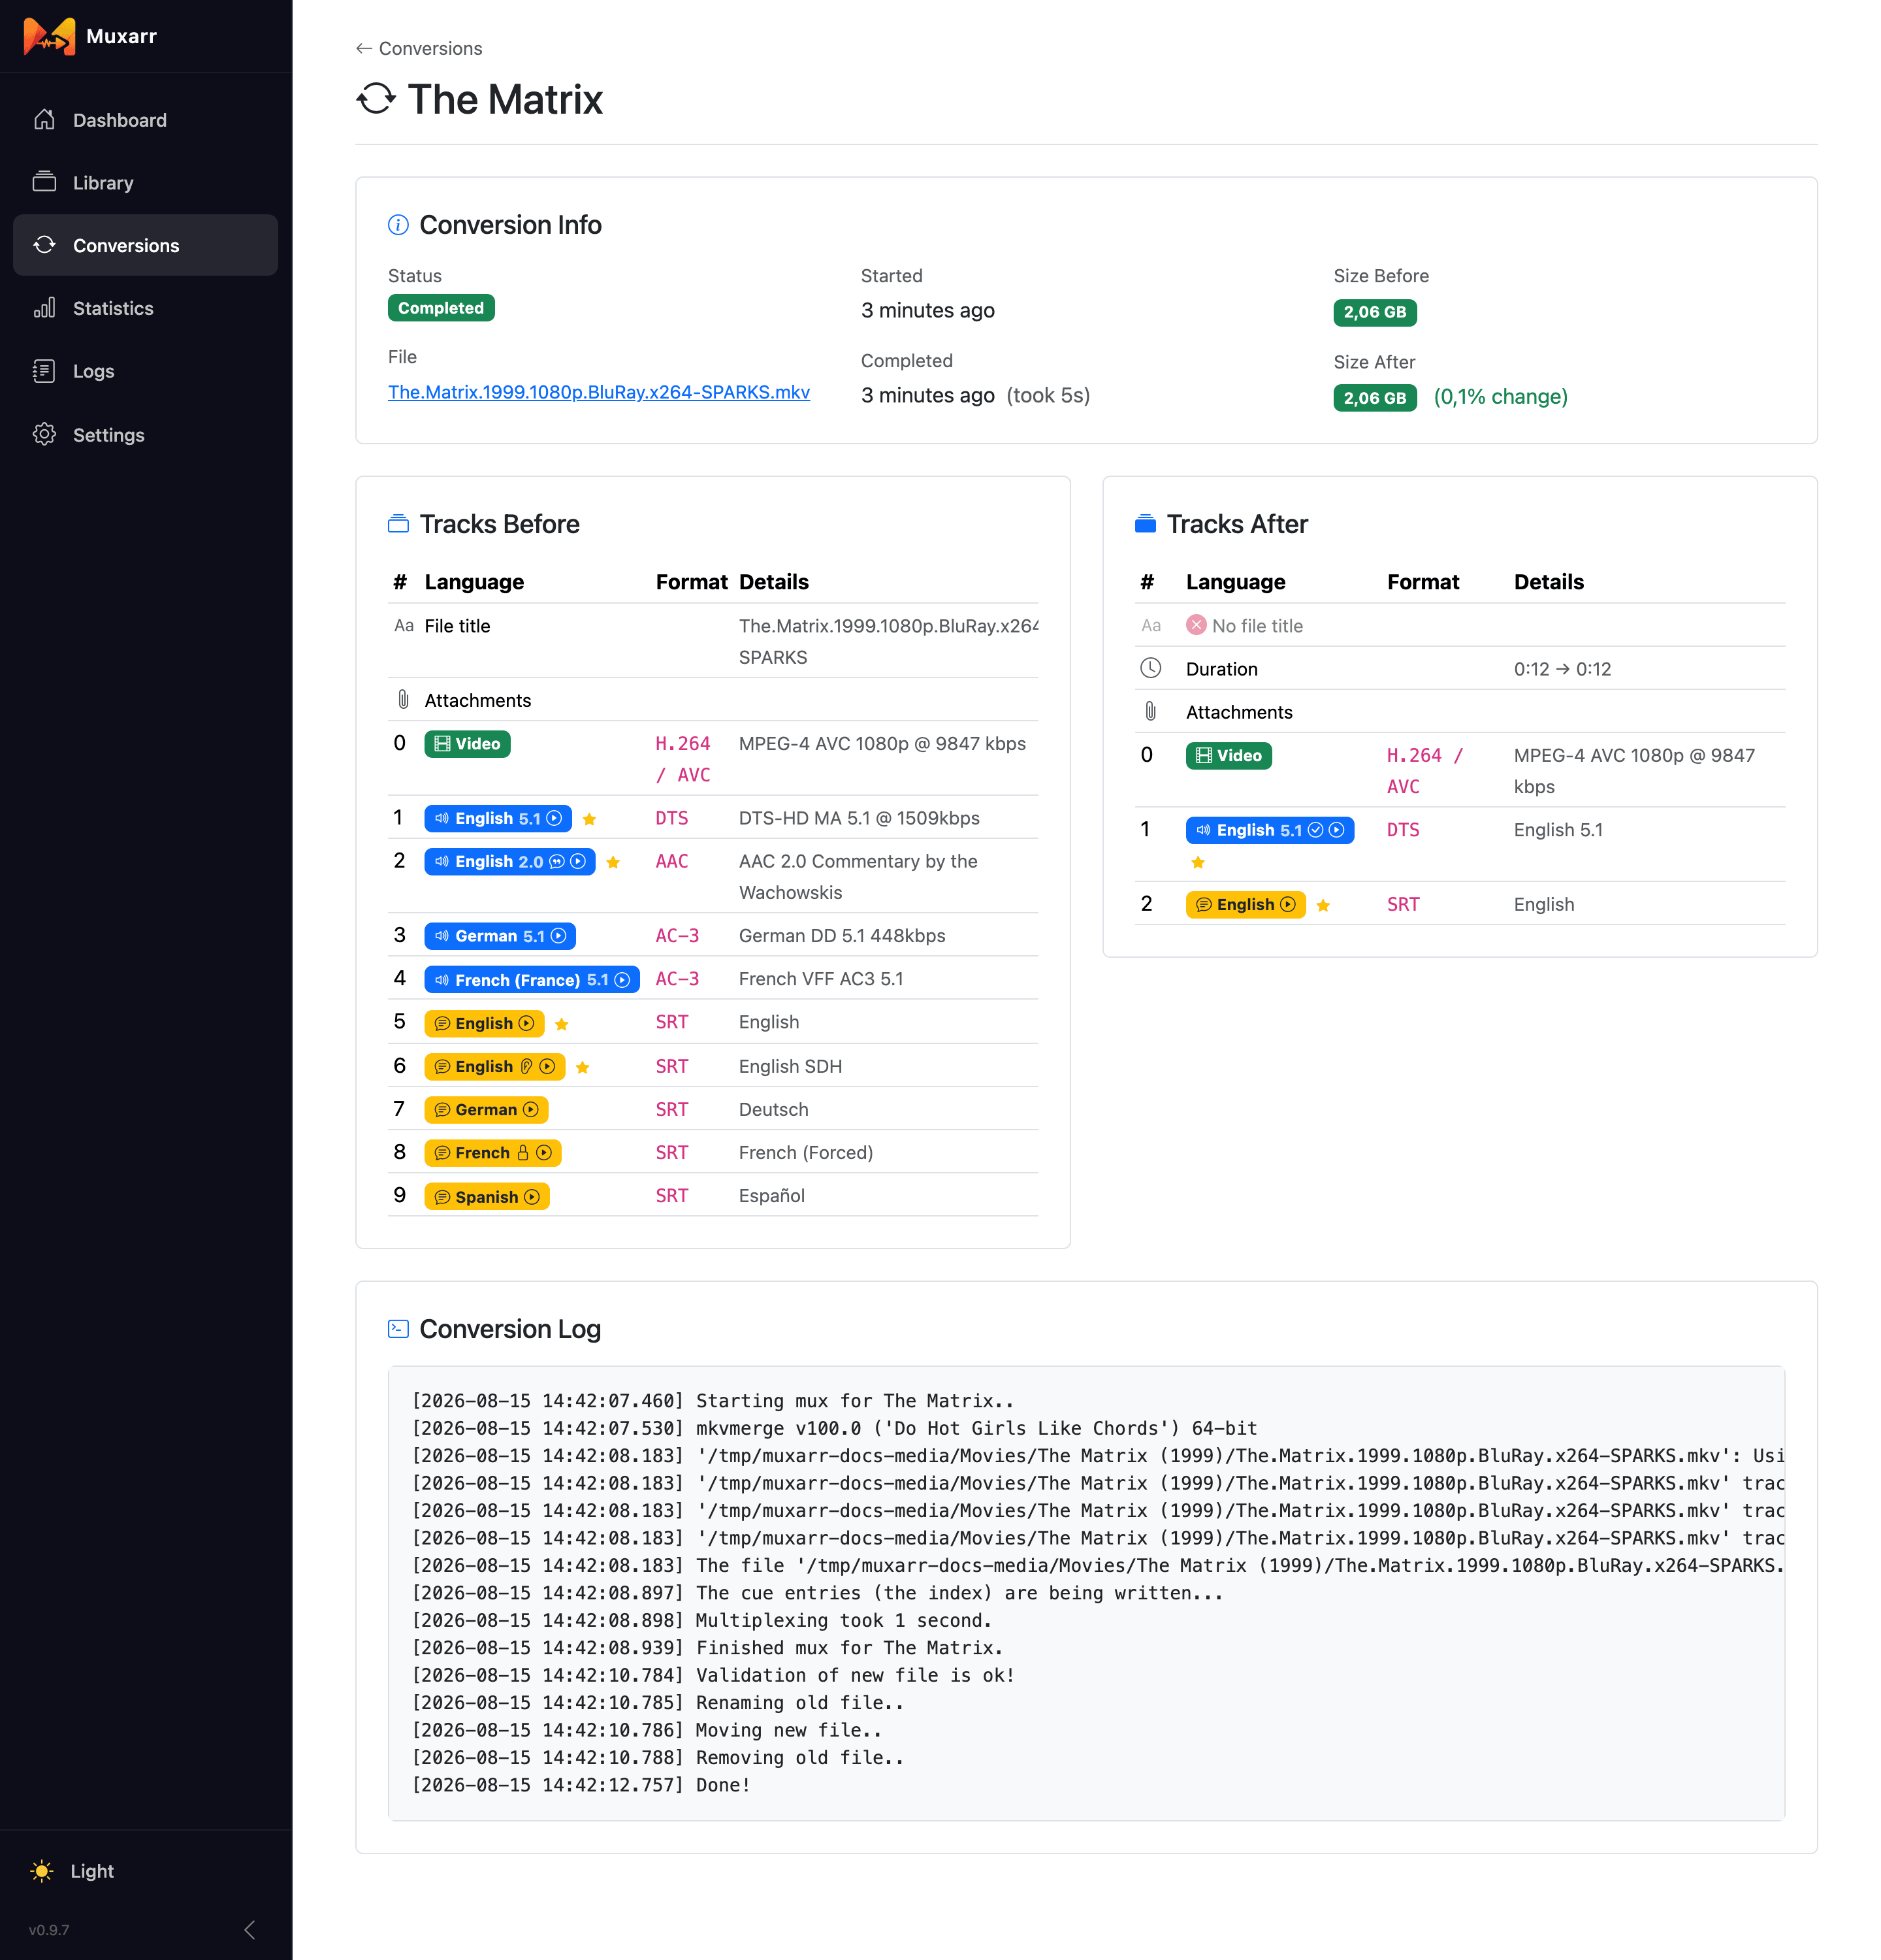Click the 'German DD 5.1 448kbps' details
The height and width of the screenshot is (1960, 1881).
point(843,936)
